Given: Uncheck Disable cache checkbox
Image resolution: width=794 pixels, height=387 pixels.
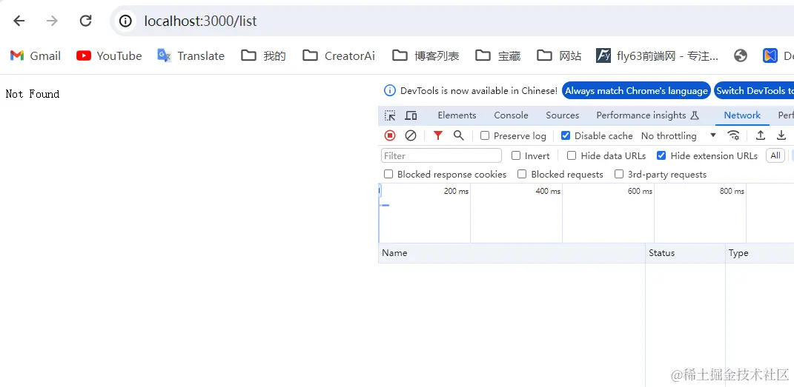Looking at the screenshot, I should click(566, 135).
